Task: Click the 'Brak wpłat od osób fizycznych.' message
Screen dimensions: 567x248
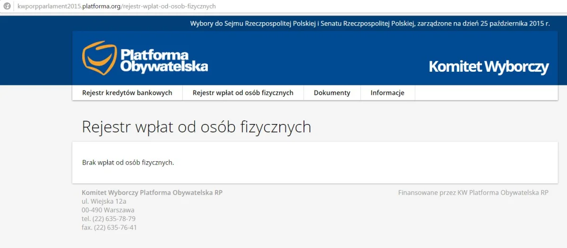Action: [128, 163]
